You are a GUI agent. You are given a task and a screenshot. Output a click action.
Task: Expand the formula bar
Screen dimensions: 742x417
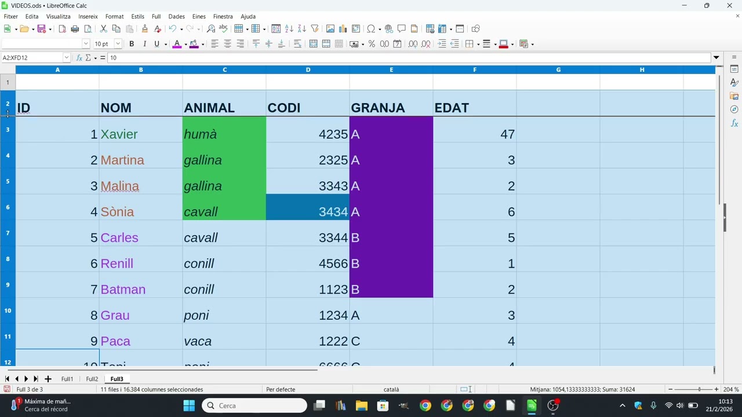click(x=716, y=57)
